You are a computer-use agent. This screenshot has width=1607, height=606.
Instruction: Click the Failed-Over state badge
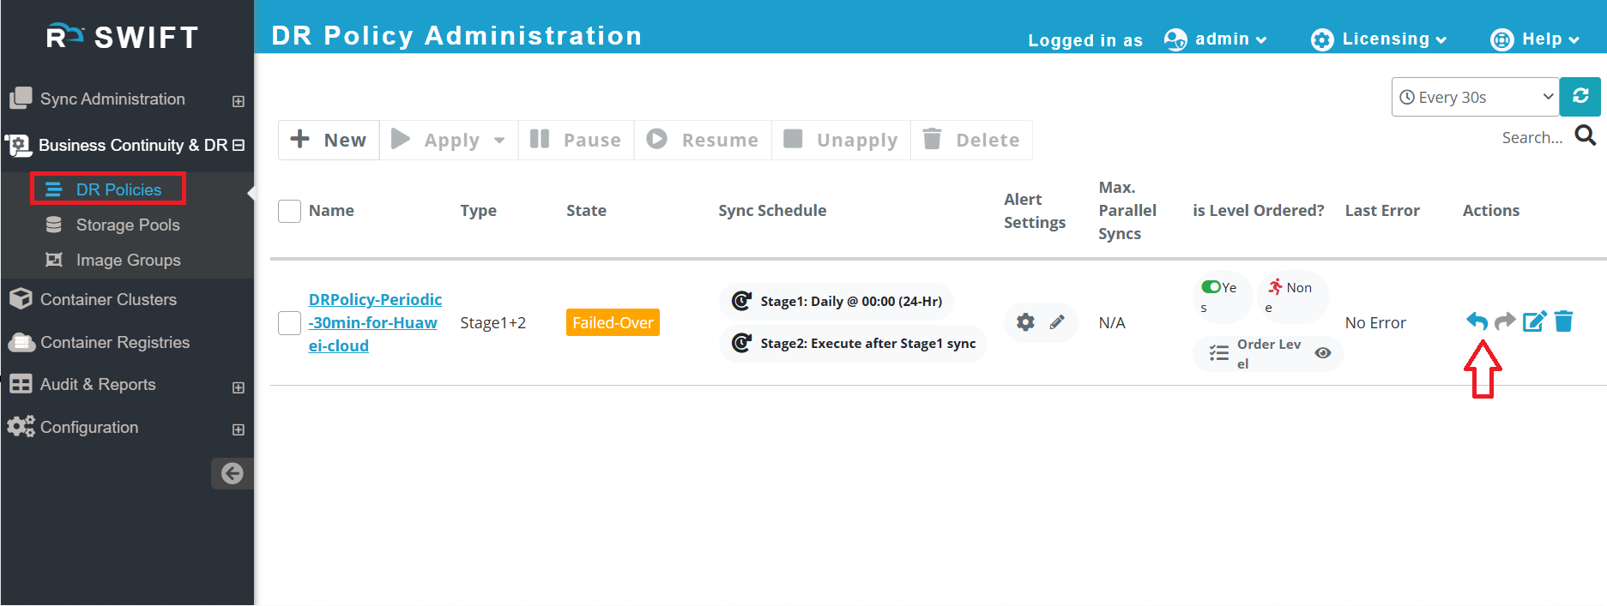click(x=613, y=322)
